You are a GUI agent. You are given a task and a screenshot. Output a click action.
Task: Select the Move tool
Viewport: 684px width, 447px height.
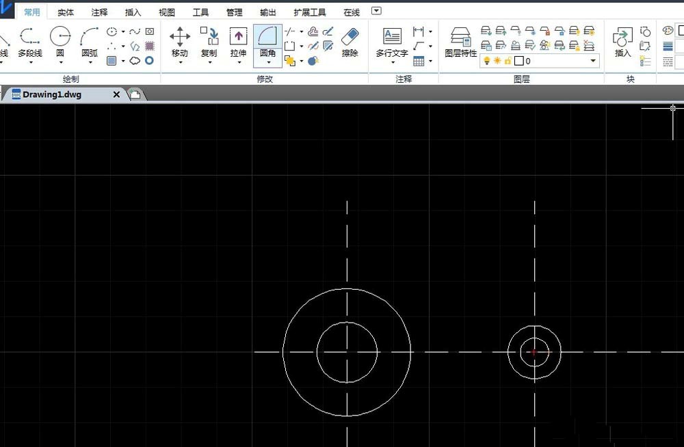(179, 38)
